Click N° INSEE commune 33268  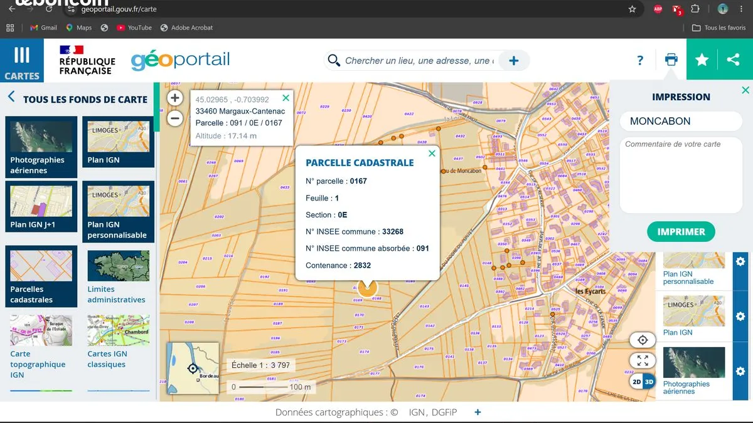(355, 232)
